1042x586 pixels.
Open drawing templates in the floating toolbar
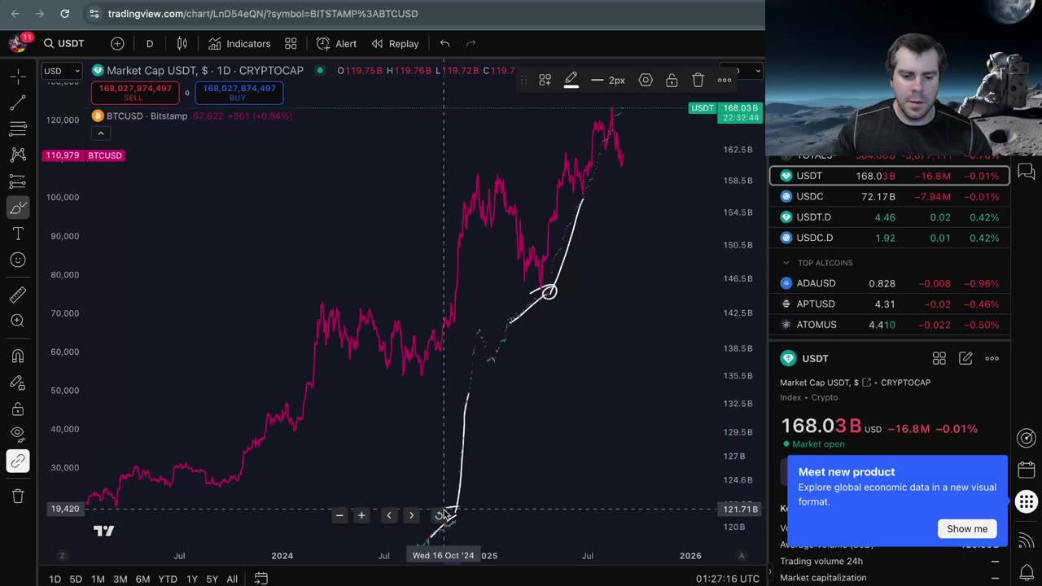[545, 80]
